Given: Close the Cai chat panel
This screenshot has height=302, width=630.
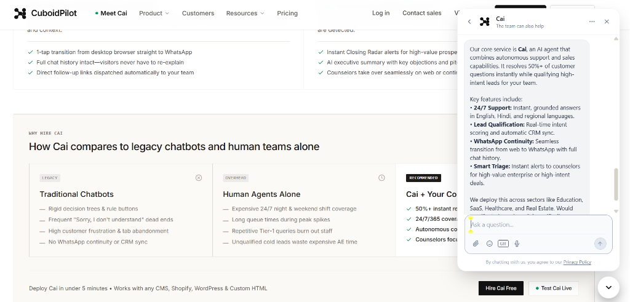Looking at the screenshot, I should click(607, 22).
